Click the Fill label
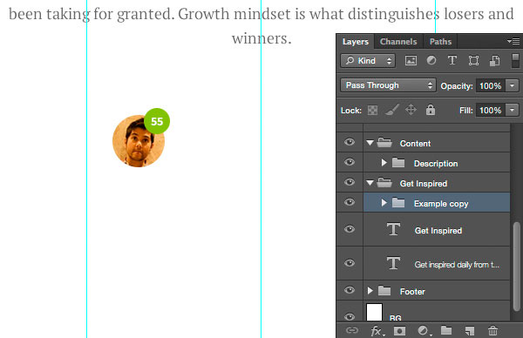523x338 pixels. click(466, 111)
